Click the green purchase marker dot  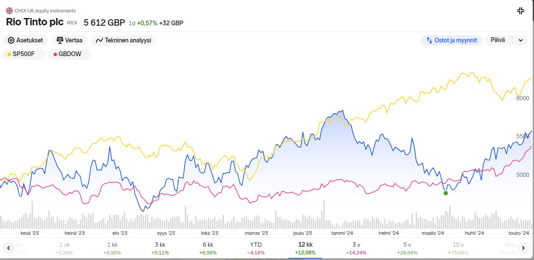click(x=446, y=193)
